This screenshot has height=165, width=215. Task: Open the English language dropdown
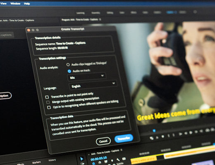pyautogui.click(x=93, y=85)
